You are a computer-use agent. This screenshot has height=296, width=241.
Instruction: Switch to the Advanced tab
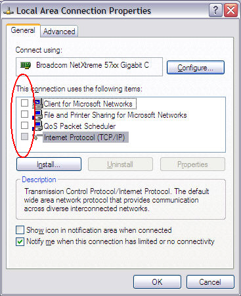click(59, 32)
